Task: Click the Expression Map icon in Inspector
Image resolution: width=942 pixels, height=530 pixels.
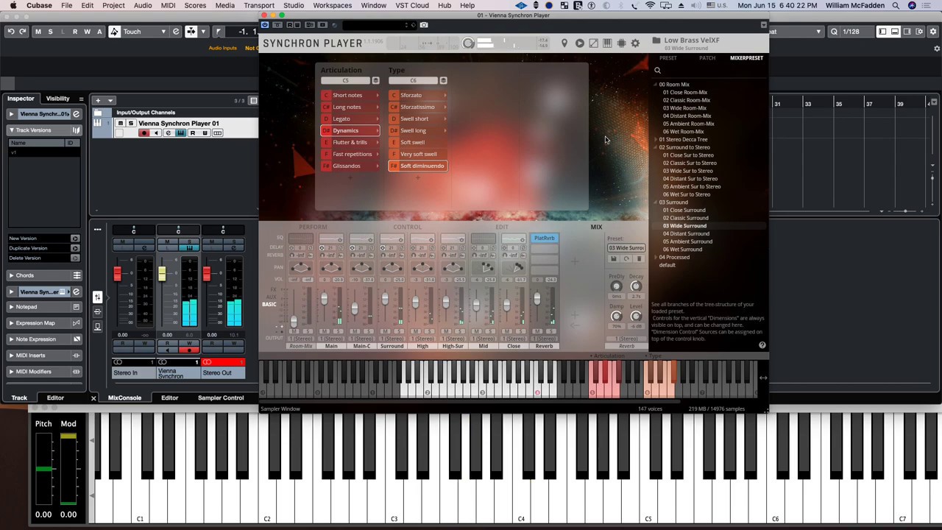Action: (x=77, y=323)
